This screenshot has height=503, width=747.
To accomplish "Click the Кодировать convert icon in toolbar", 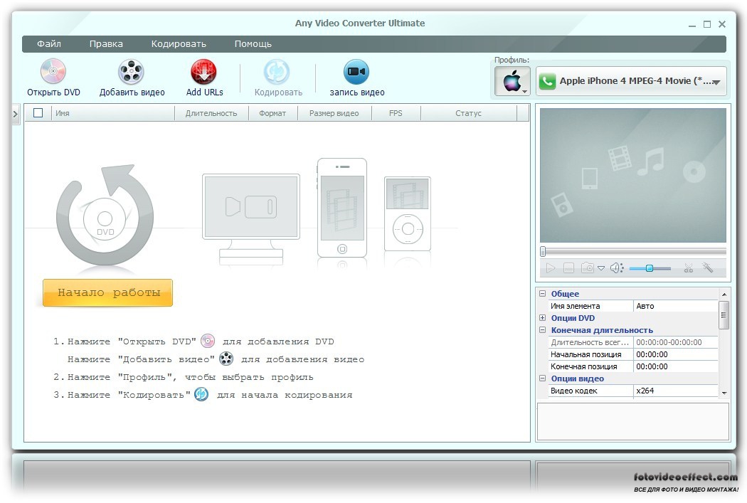I will 277,71.
